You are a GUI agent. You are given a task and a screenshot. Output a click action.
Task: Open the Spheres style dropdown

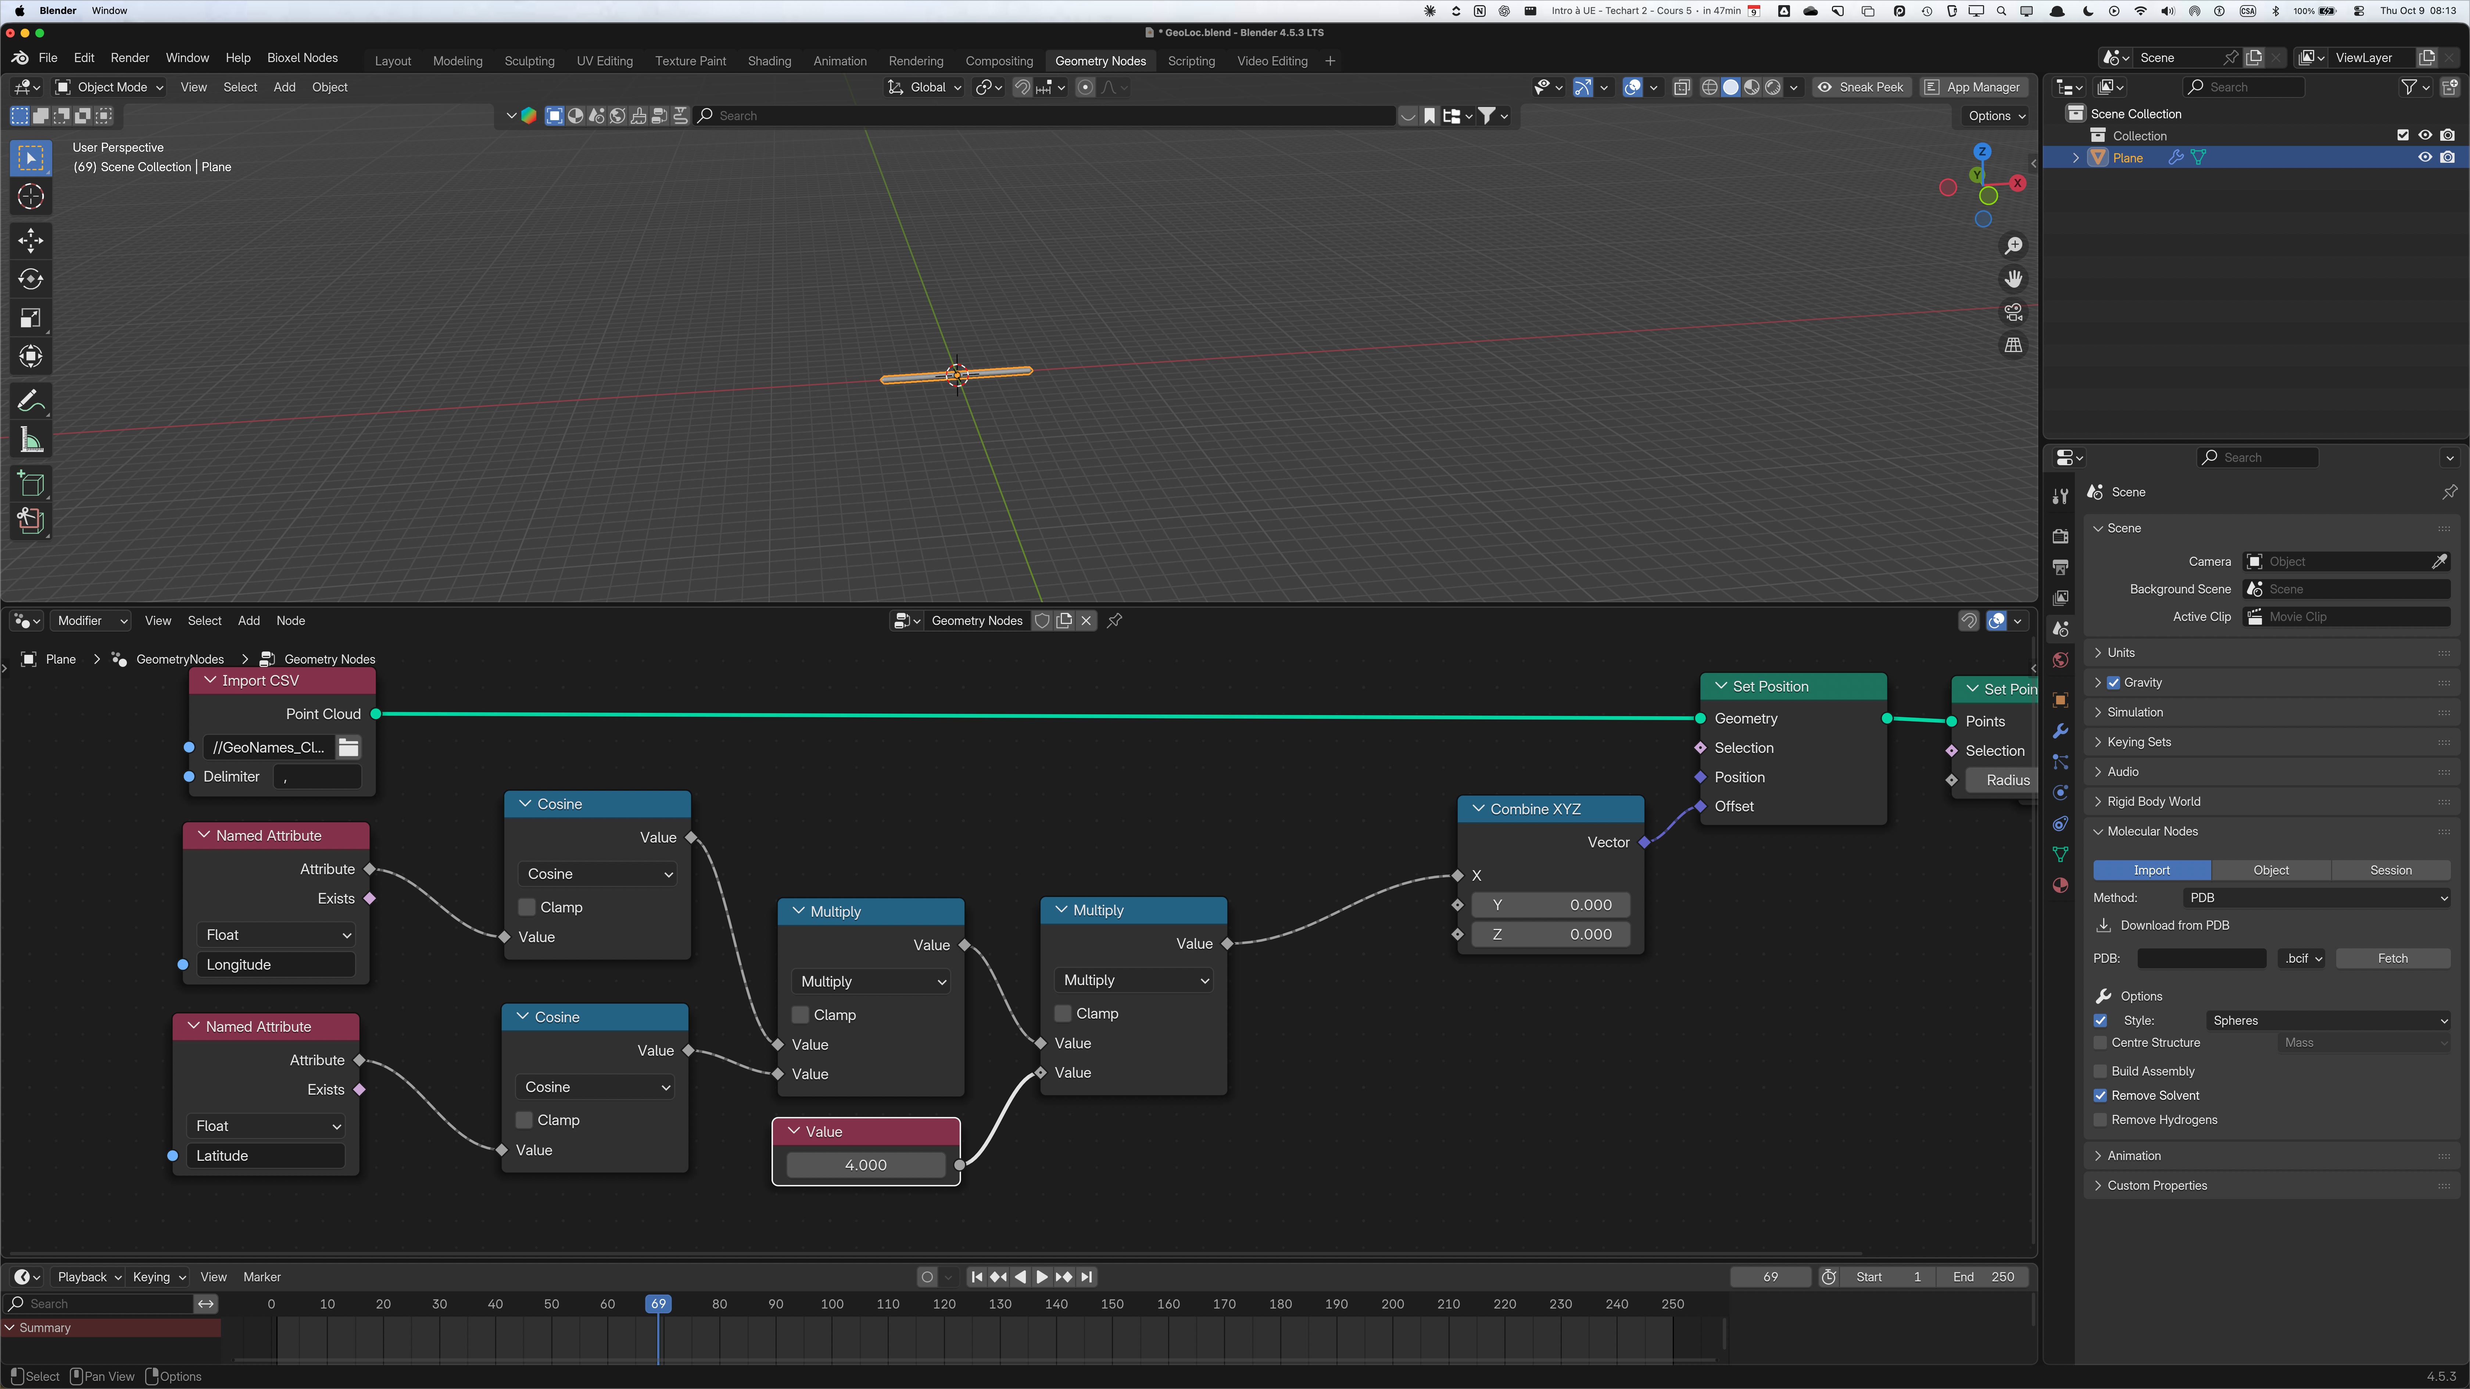(x=2328, y=1021)
